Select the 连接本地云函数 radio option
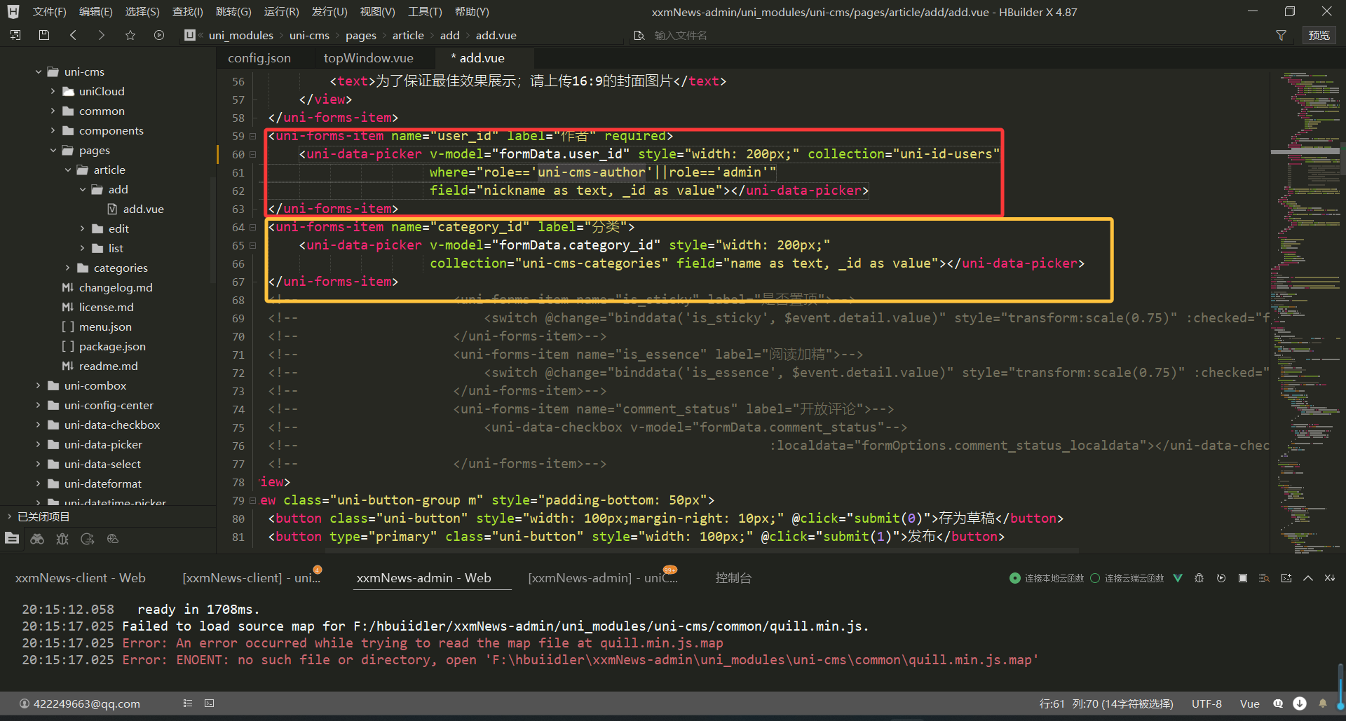 tap(1014, 578)
